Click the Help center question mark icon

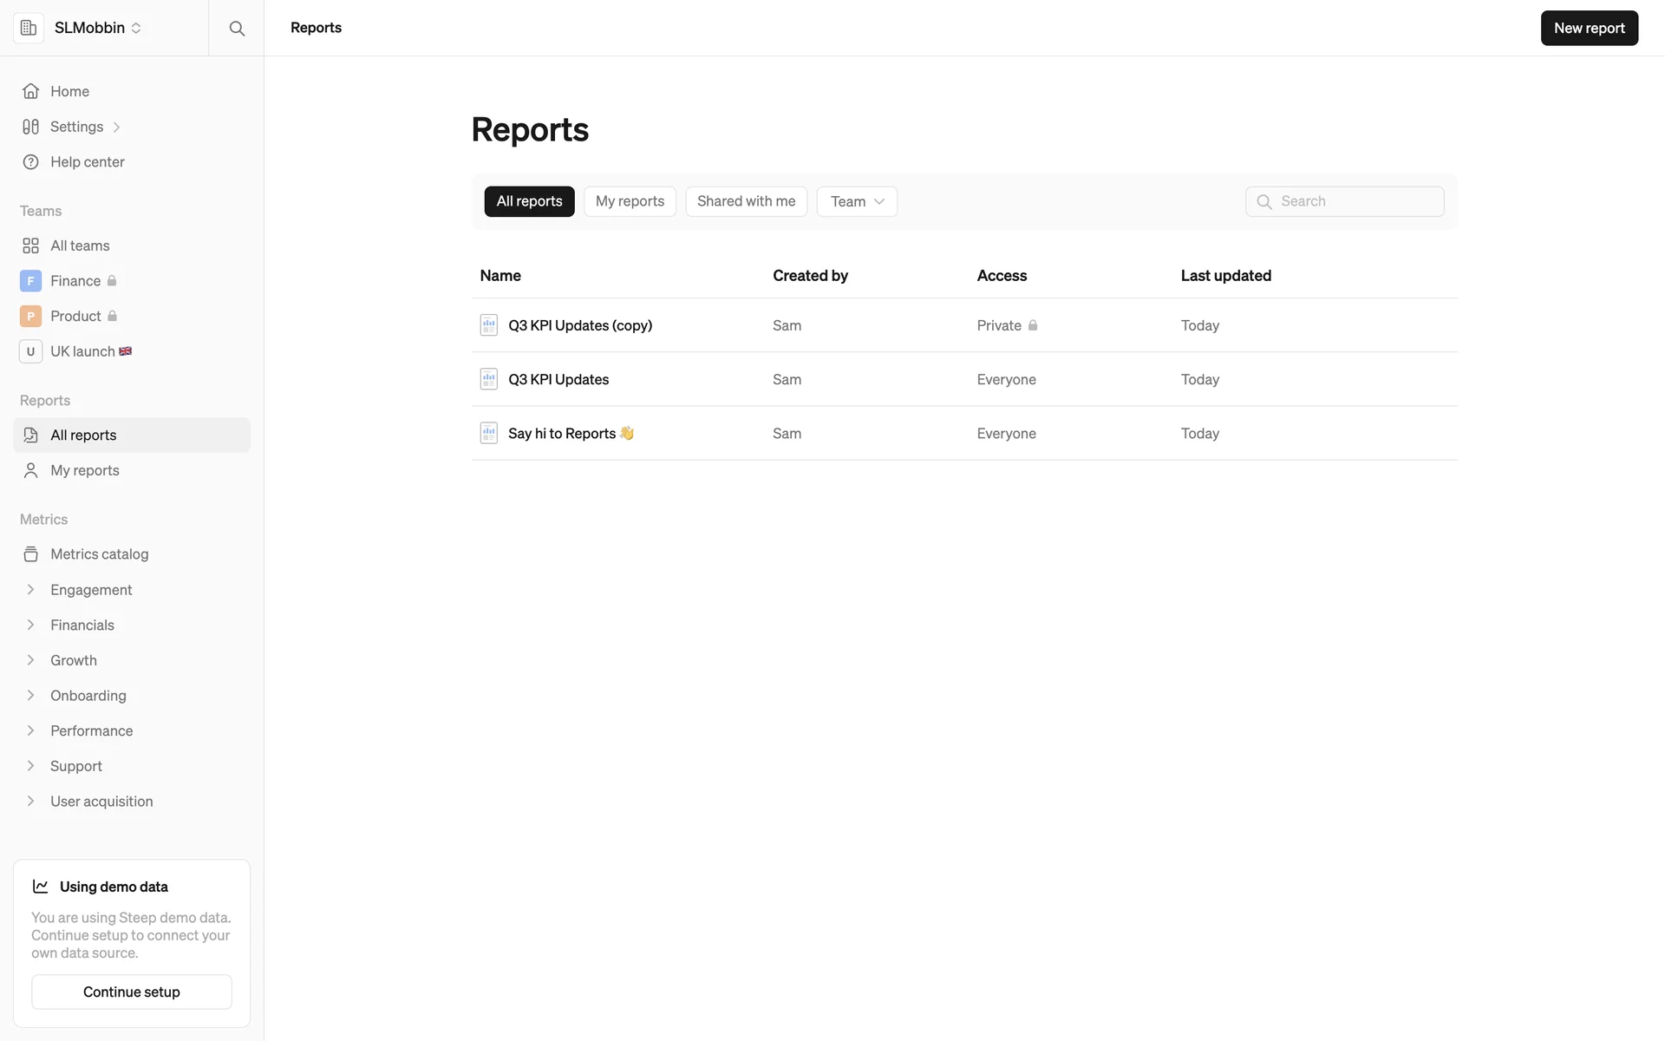click(30, 162)
